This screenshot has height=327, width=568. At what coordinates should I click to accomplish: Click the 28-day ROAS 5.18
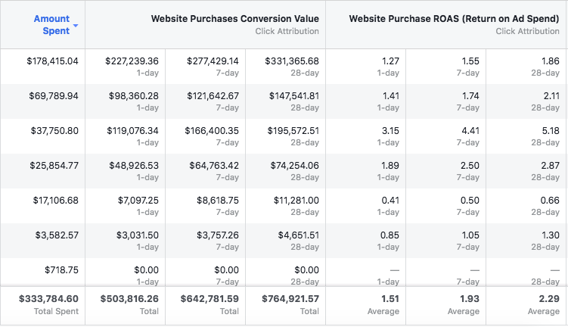pyautogui.click(x=551, y=130)
